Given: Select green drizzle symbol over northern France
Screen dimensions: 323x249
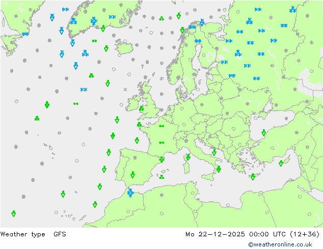Looking at the screenshot, I should pyautogui.click(x=162, y=126).
